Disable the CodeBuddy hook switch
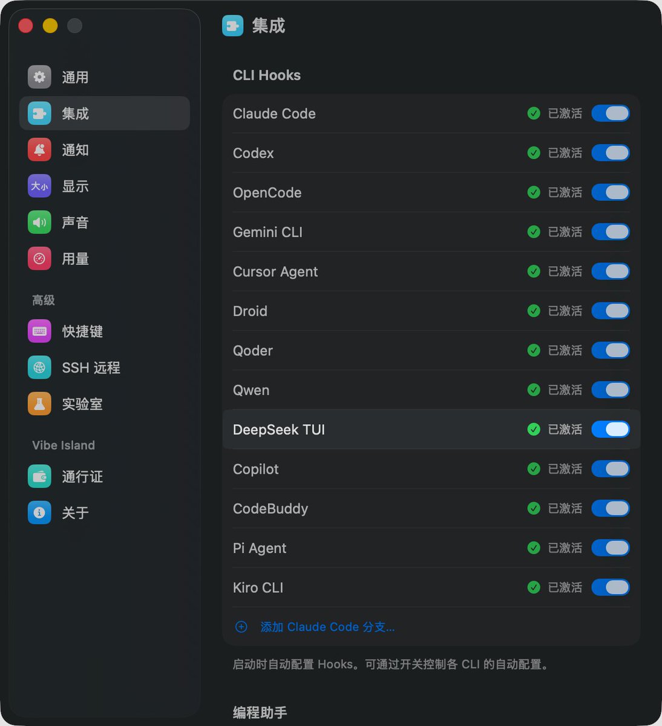The width and height of the screenshot is (662, 726). click(x=611, y=508)
